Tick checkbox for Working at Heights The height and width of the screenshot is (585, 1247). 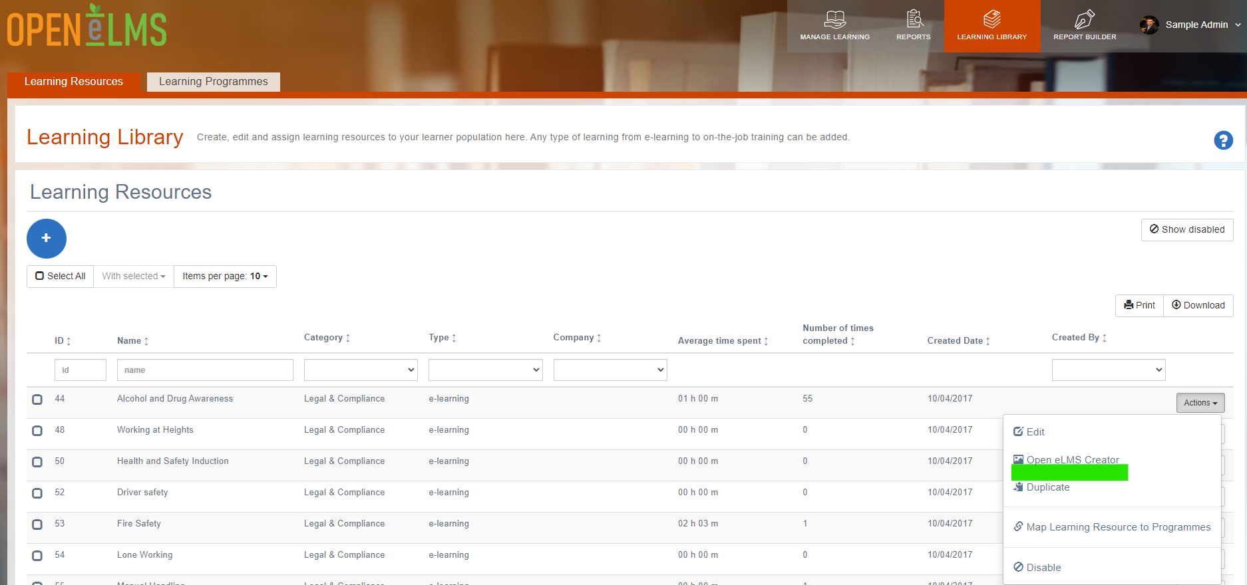[37, 431]
